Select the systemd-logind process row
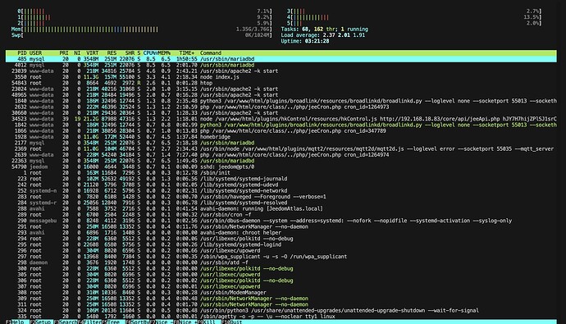The height and width of the screenshot is (324, 566). pyautogui.click(x=281, y=244)
